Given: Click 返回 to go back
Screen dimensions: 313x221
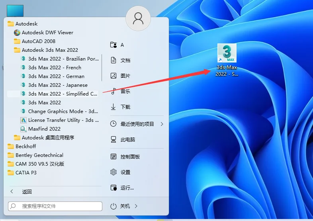Looking at the screenshot, I should point(27,192).
